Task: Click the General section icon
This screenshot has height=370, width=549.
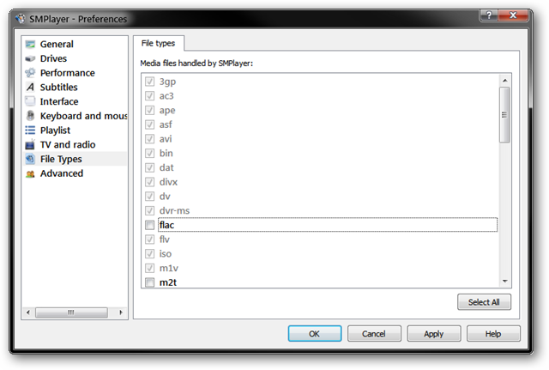Action: point(31,44)
